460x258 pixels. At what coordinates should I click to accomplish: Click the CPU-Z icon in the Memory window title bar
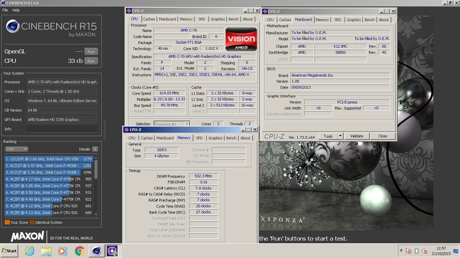[127, 130]
